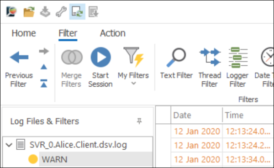This screenshot has width=274, height=168.
Task: Click the blue up triangle icon
Action: [x=44, y=67]
